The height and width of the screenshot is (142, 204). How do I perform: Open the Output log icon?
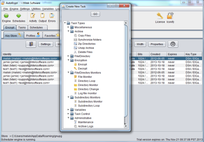42,15
